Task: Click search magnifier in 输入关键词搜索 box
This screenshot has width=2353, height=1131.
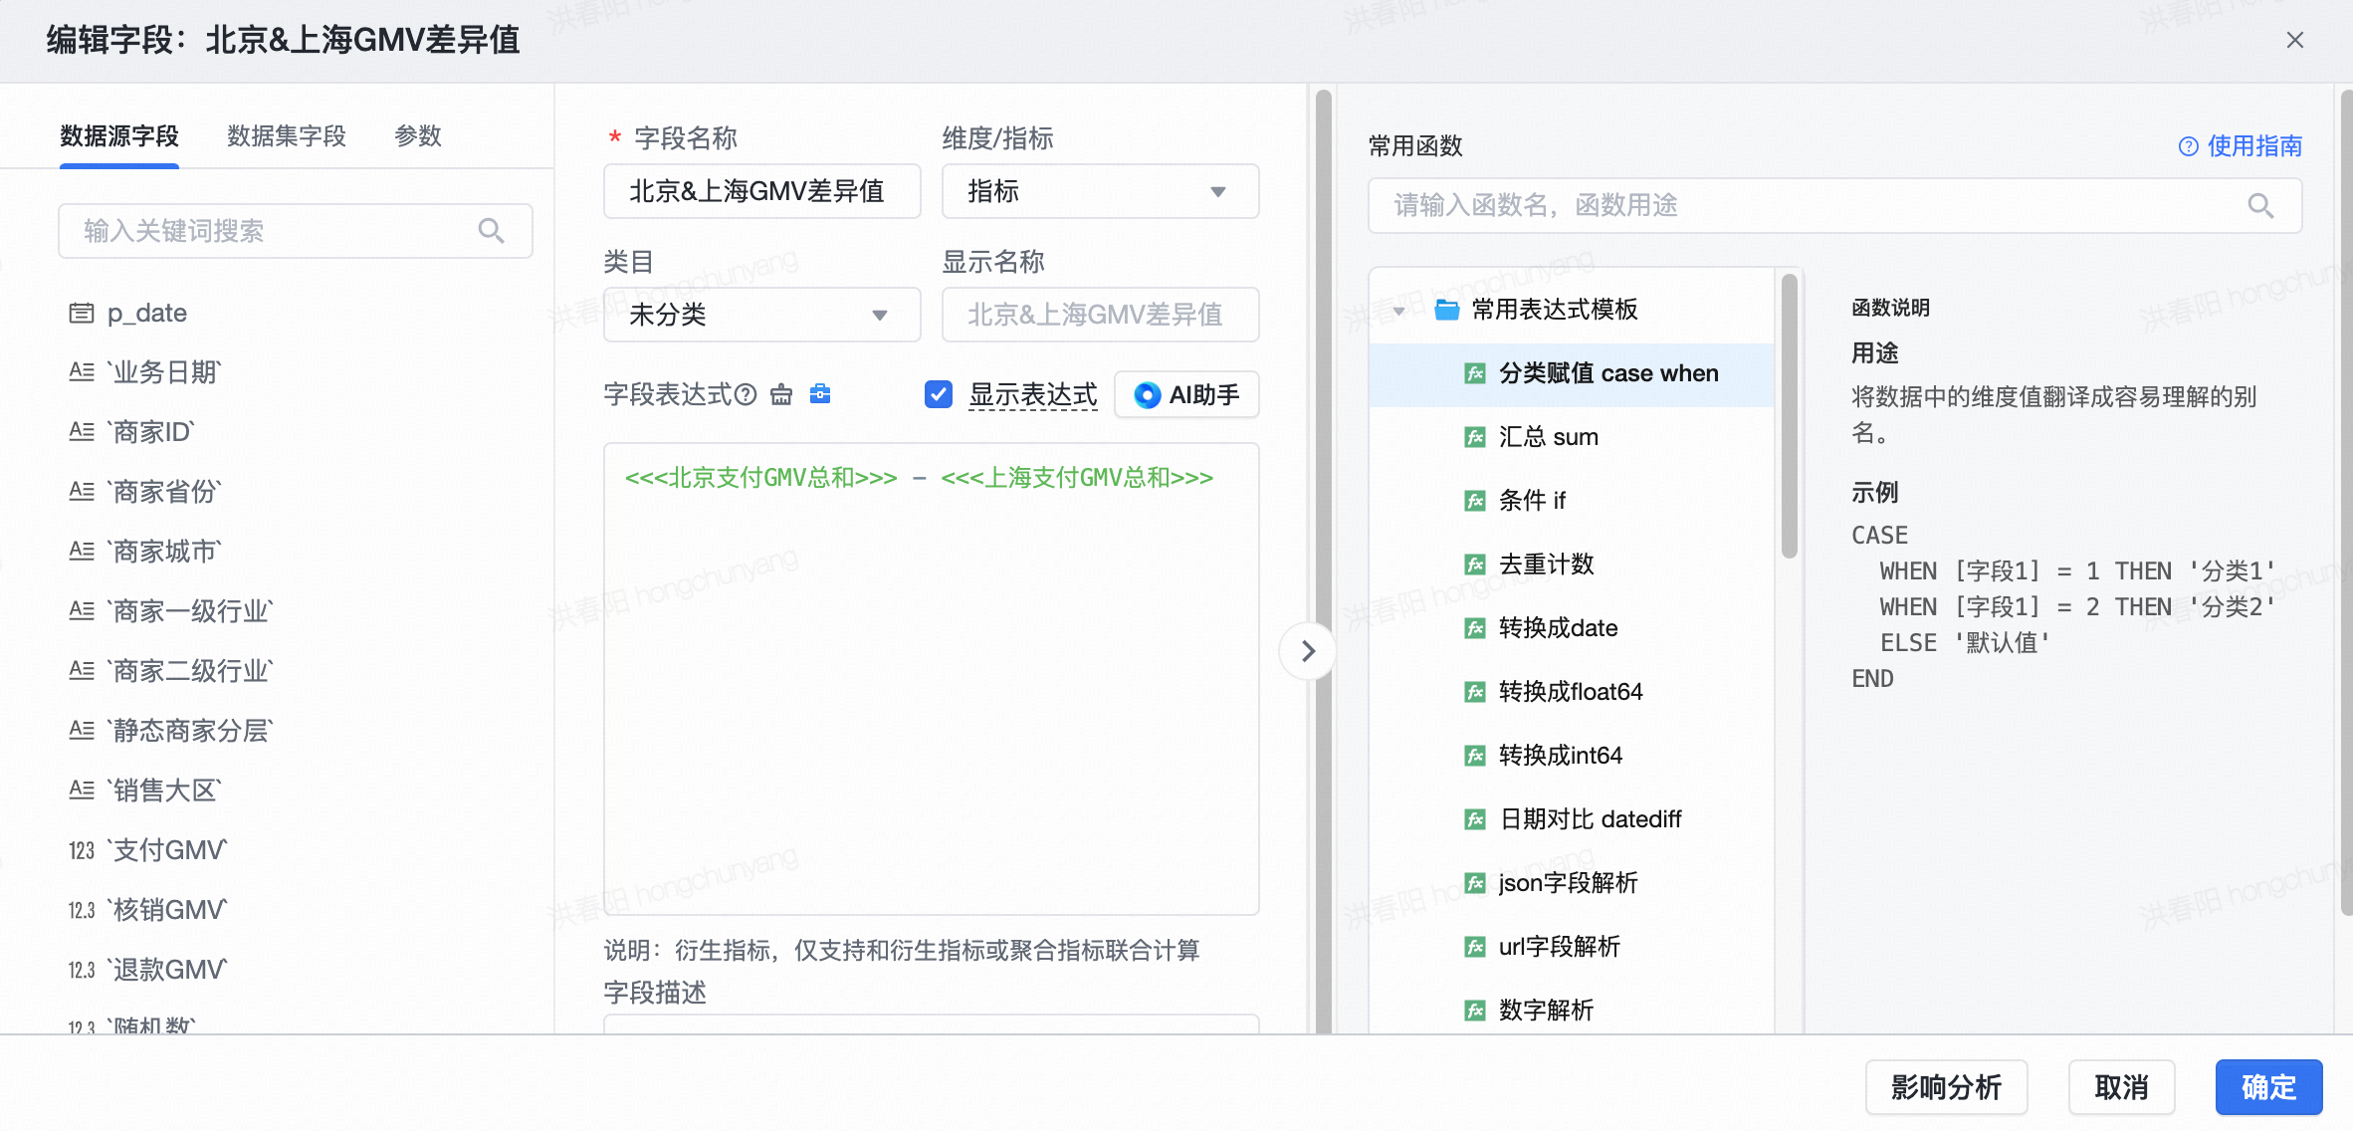Action: (x=491, y=231)
